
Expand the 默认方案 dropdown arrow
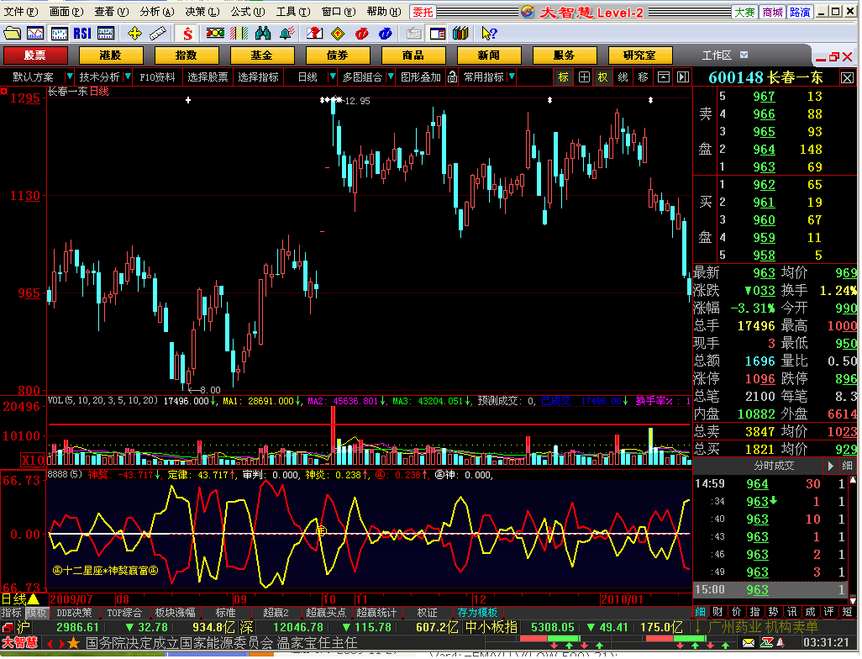click(x=69, y=76)
